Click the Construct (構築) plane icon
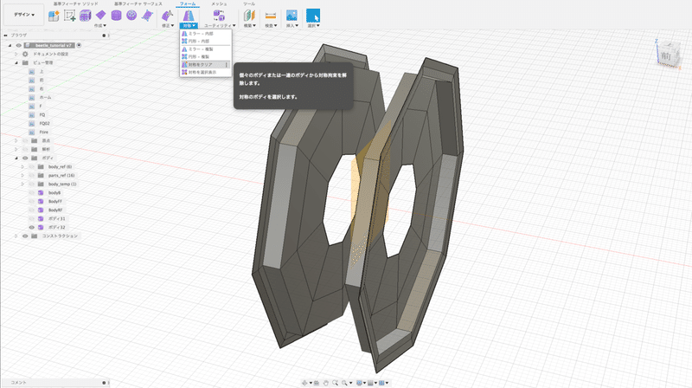The width and height of the screenshot is (692, 388). coord(250,16)
